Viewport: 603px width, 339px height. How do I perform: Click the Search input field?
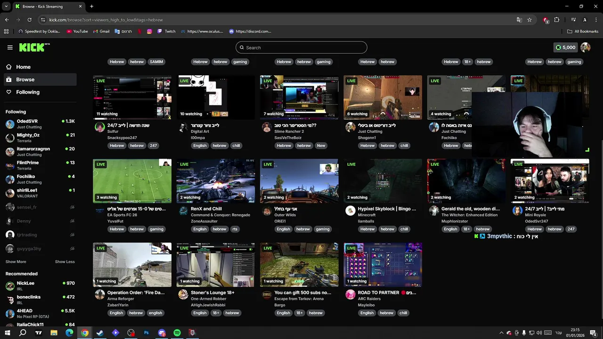click(301, 48)
